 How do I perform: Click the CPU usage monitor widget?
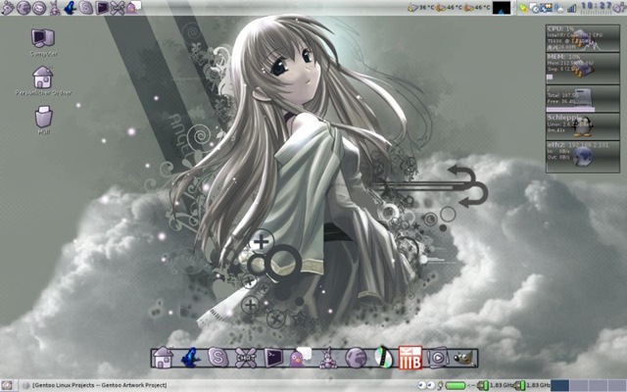click(583, 38)
